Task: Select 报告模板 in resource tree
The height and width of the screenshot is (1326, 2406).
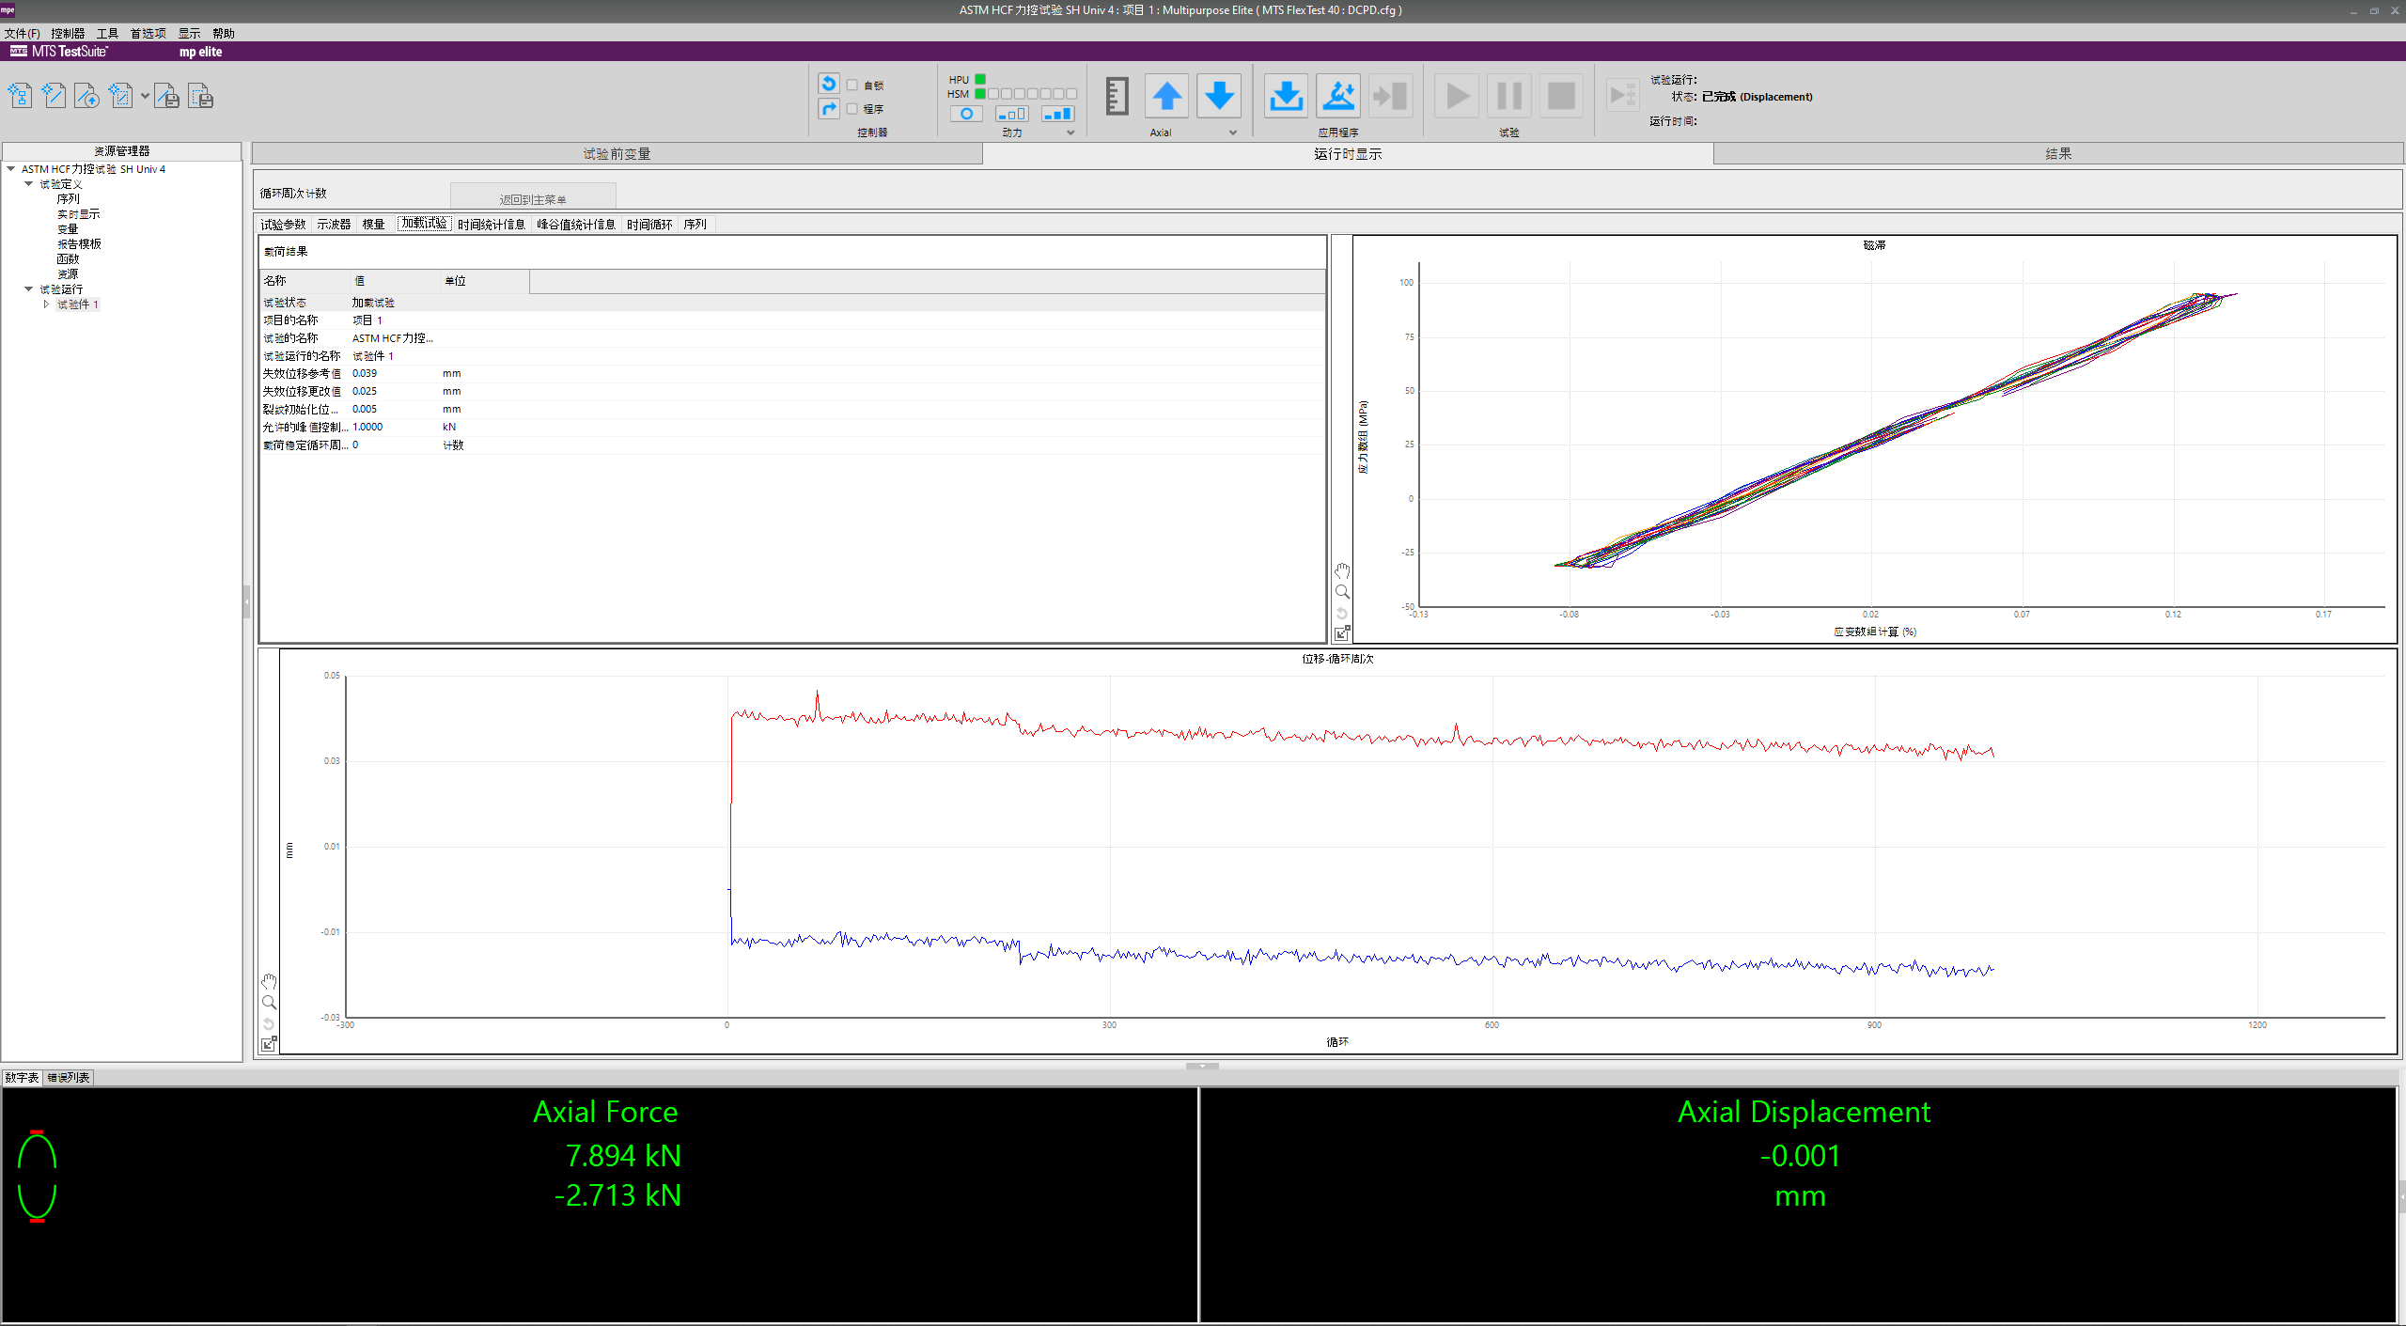Action: click(79, 244)
